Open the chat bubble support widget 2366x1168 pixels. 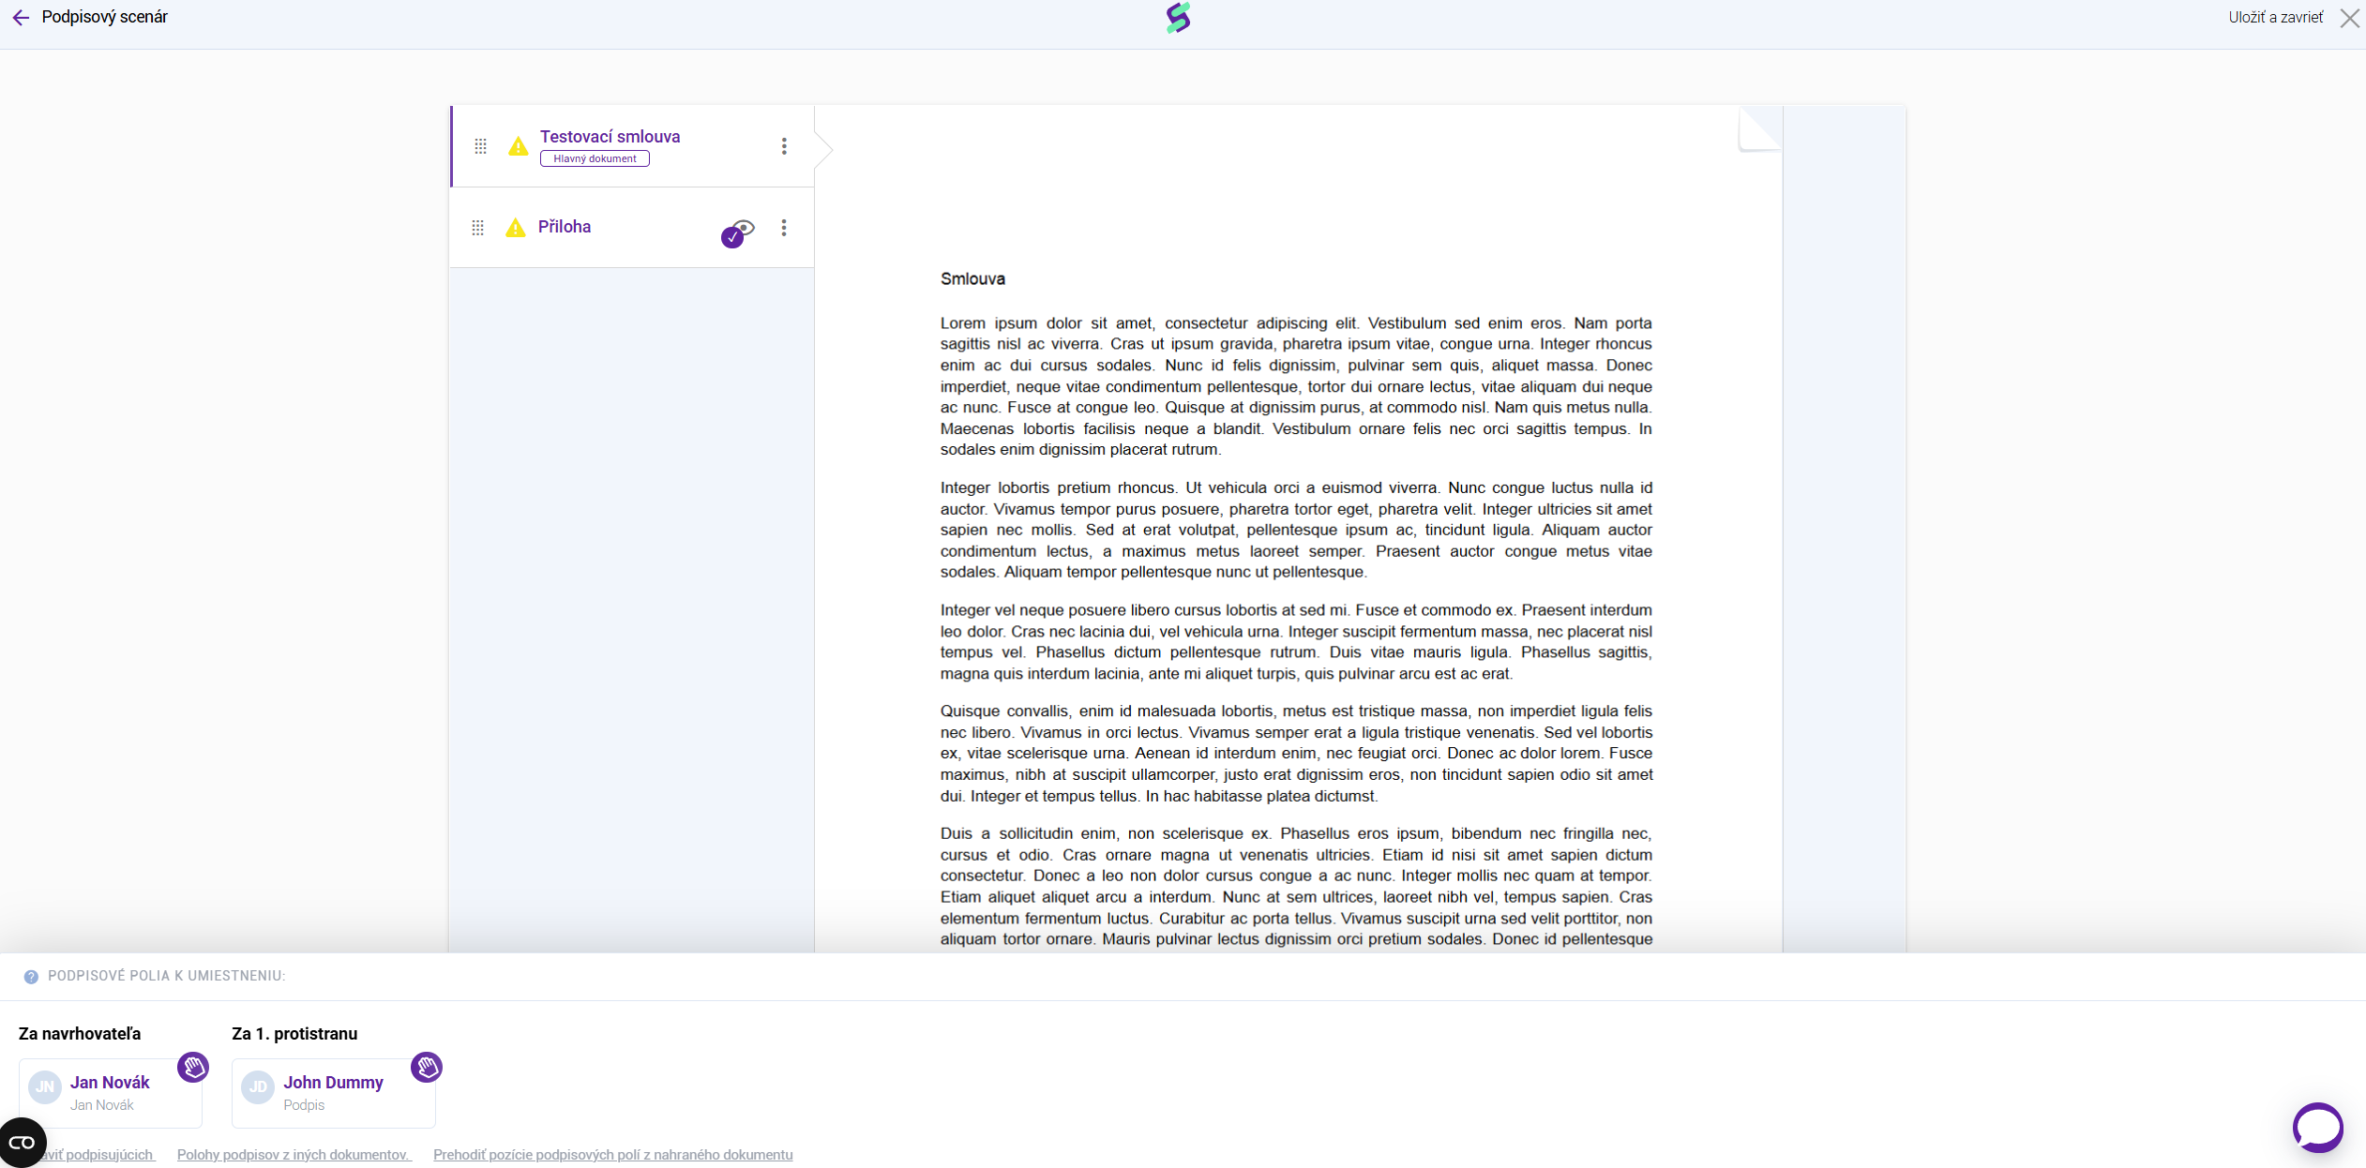coord(2317,1126)
